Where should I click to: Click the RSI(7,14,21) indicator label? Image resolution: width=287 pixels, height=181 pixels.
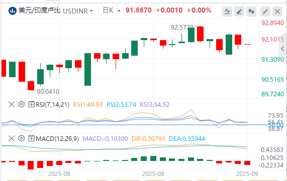pos(52,104)
